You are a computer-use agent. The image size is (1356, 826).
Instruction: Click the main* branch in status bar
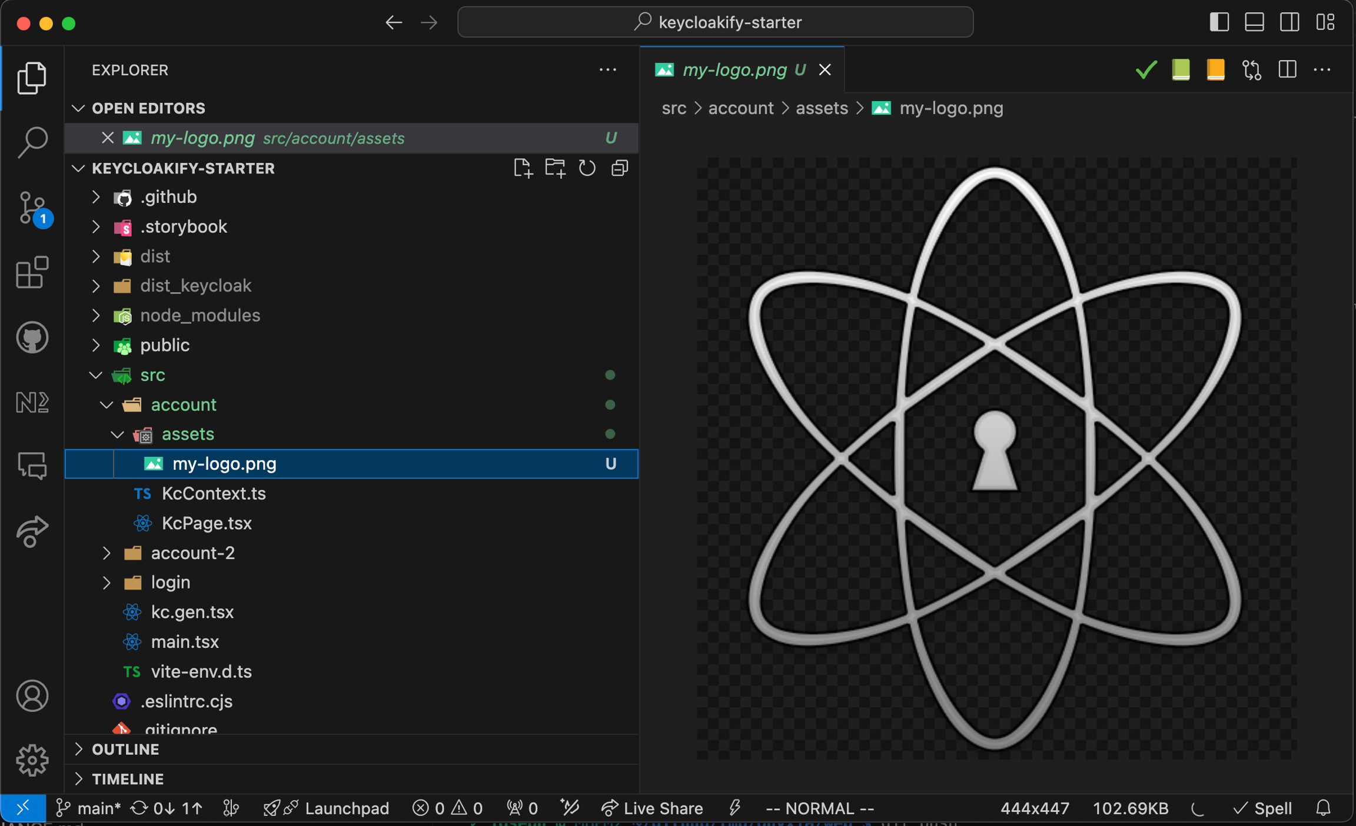click(x=89, y=808)
